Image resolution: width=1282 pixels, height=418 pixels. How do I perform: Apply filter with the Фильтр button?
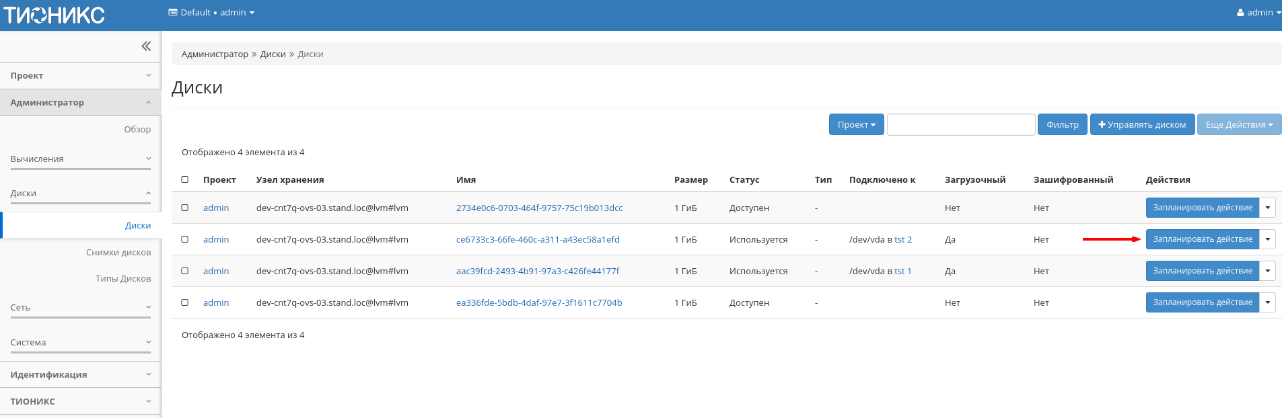[x=1062, y=124]
